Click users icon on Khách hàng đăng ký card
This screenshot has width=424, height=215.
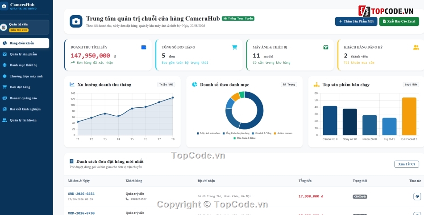416,48
